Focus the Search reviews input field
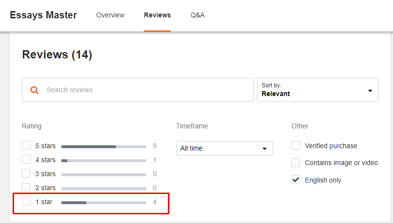 click(137, 90)
